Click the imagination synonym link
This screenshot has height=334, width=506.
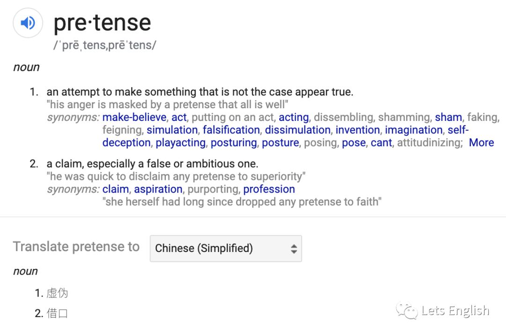pos(413,130)
